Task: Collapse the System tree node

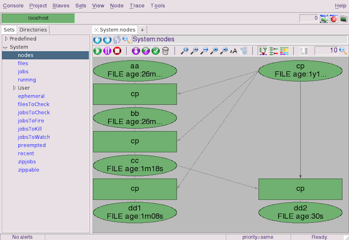Action: [x=5, y=47]
